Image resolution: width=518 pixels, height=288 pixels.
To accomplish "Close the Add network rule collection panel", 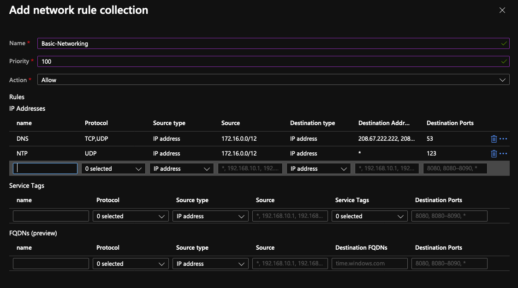I will coord(502,10).
